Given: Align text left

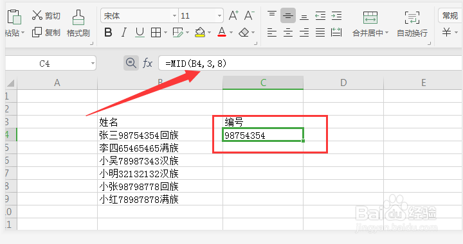Looking at the screenshot, I should point(272,32).
